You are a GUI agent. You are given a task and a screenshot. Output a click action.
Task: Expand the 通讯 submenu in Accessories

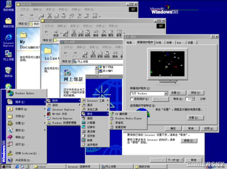point(95,105)
